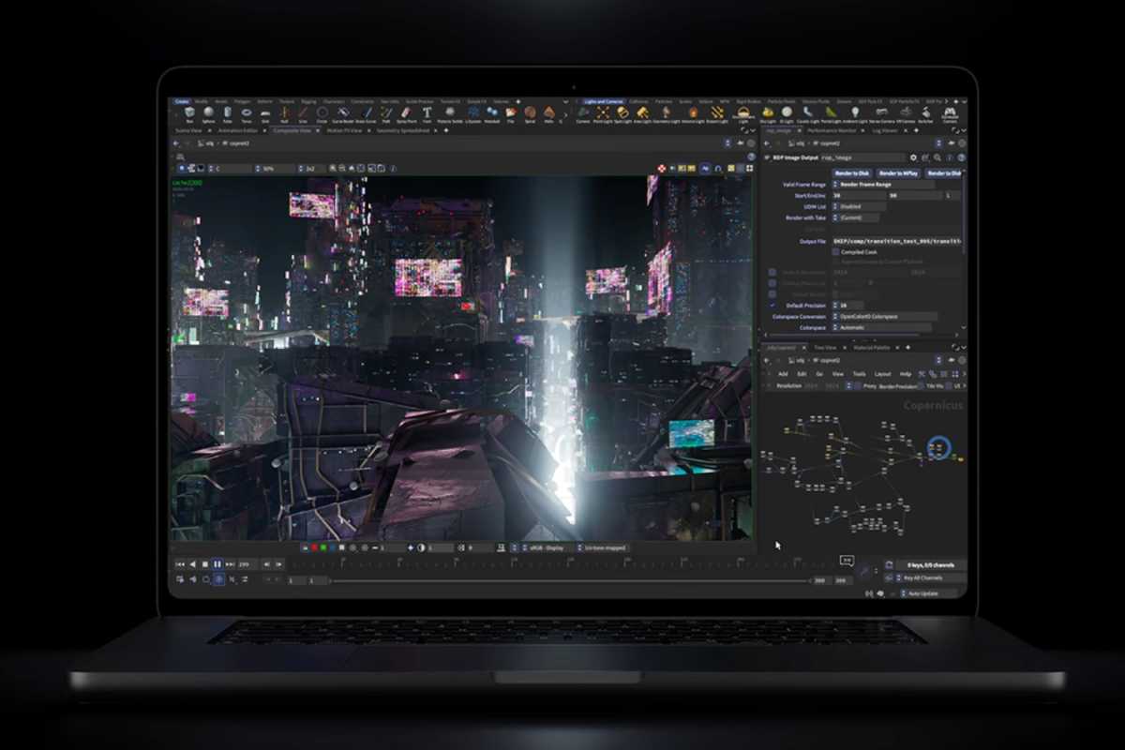1125x750 pixels.
Task: Open the 50% viewer zoom dropdown
Action: [274, 169]
